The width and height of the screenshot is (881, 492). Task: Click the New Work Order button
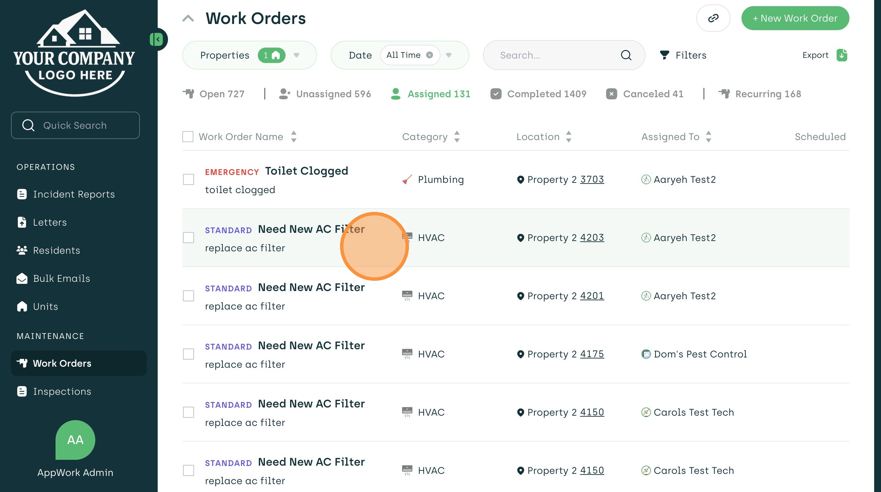(x=795, y=18)
